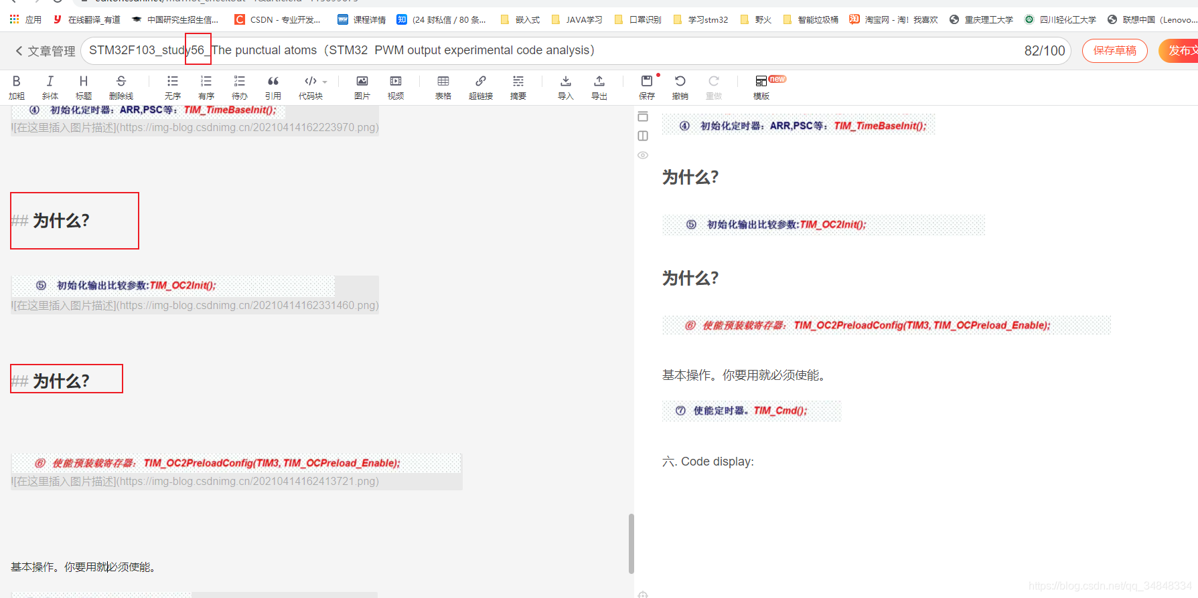
Task: Import a file (导入)
Action: tap(566, 88)
